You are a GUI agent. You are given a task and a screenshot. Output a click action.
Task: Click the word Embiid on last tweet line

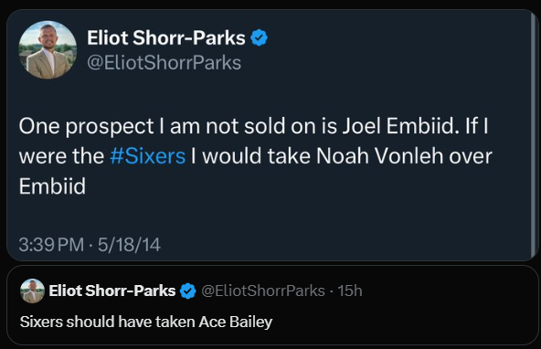coord(52,186)
